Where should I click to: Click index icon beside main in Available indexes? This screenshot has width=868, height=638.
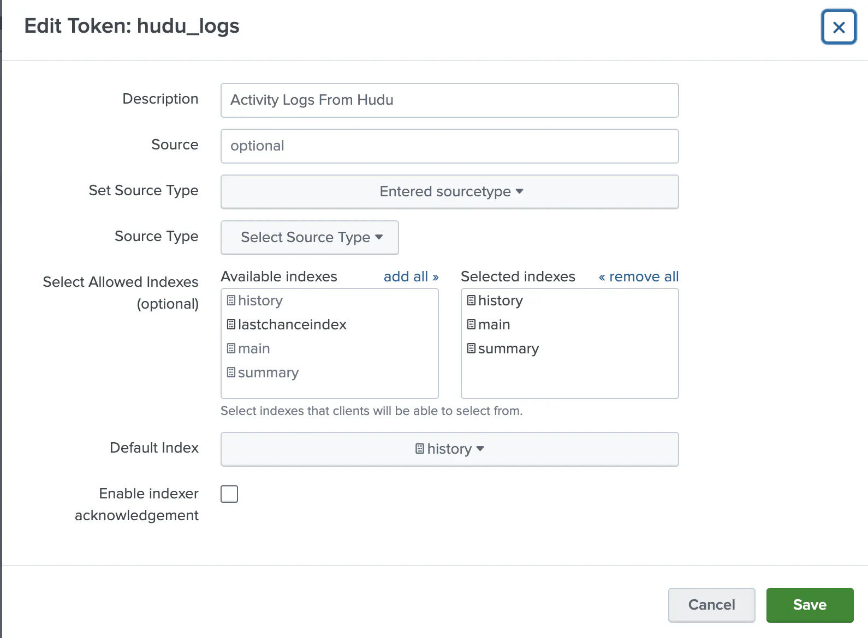231,348
